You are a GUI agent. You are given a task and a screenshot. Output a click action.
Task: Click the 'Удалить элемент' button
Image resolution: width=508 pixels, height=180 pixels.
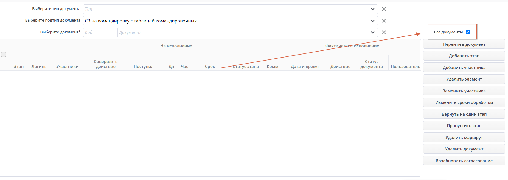pos(464,79)
